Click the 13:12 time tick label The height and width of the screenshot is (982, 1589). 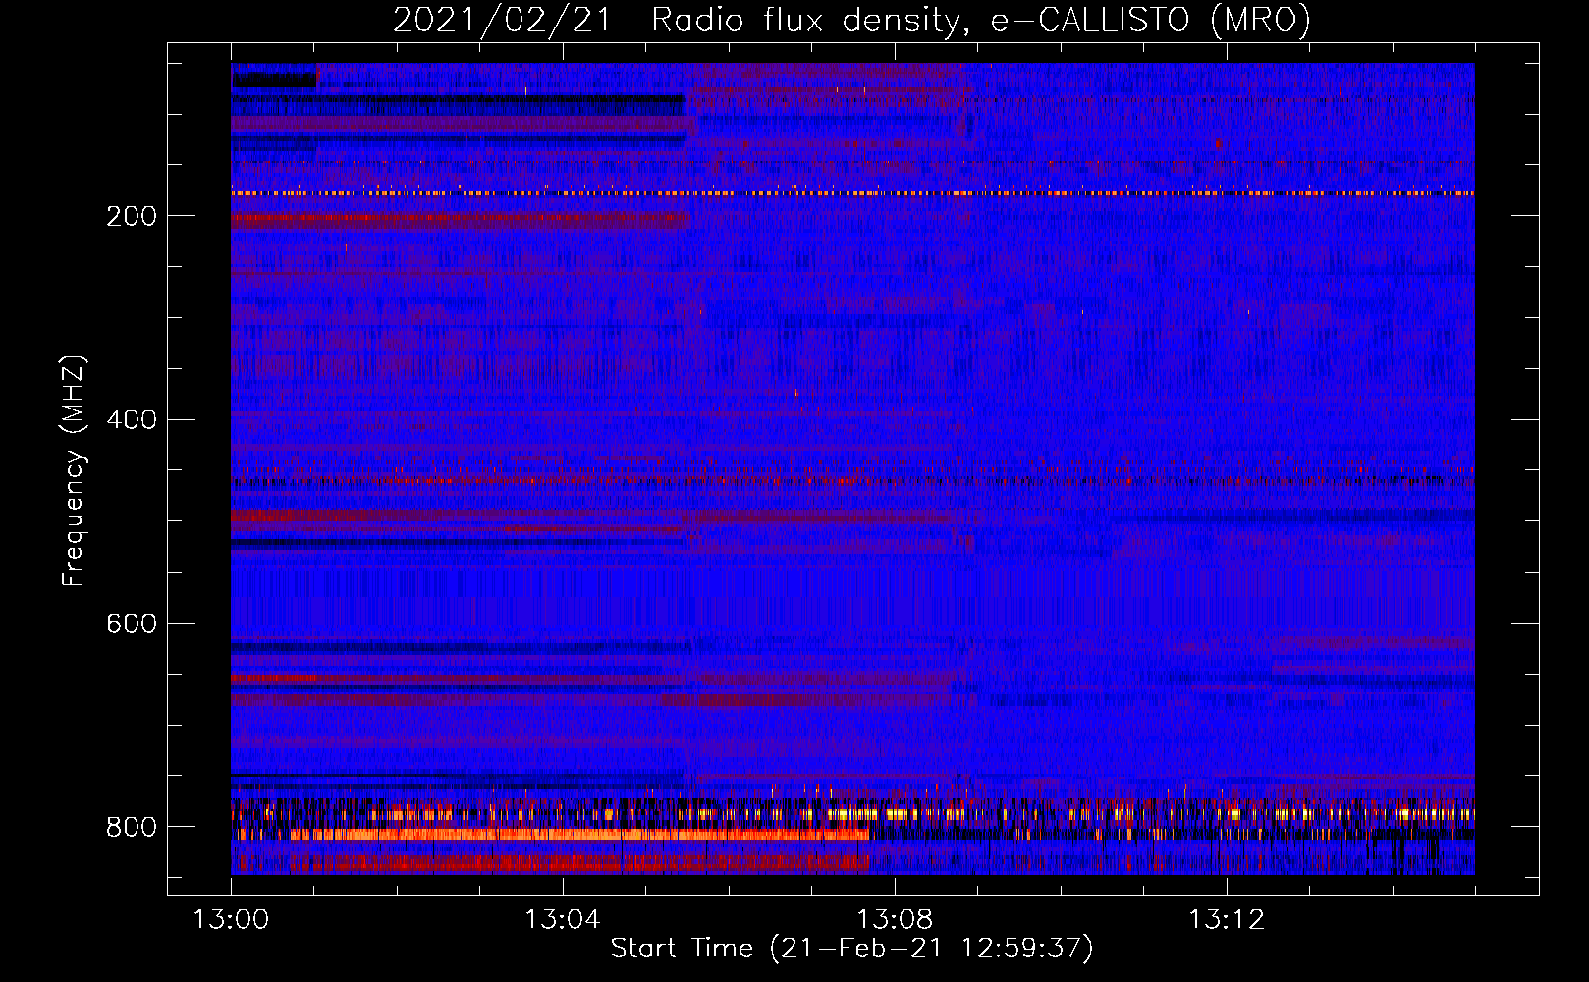point(1227,920)
